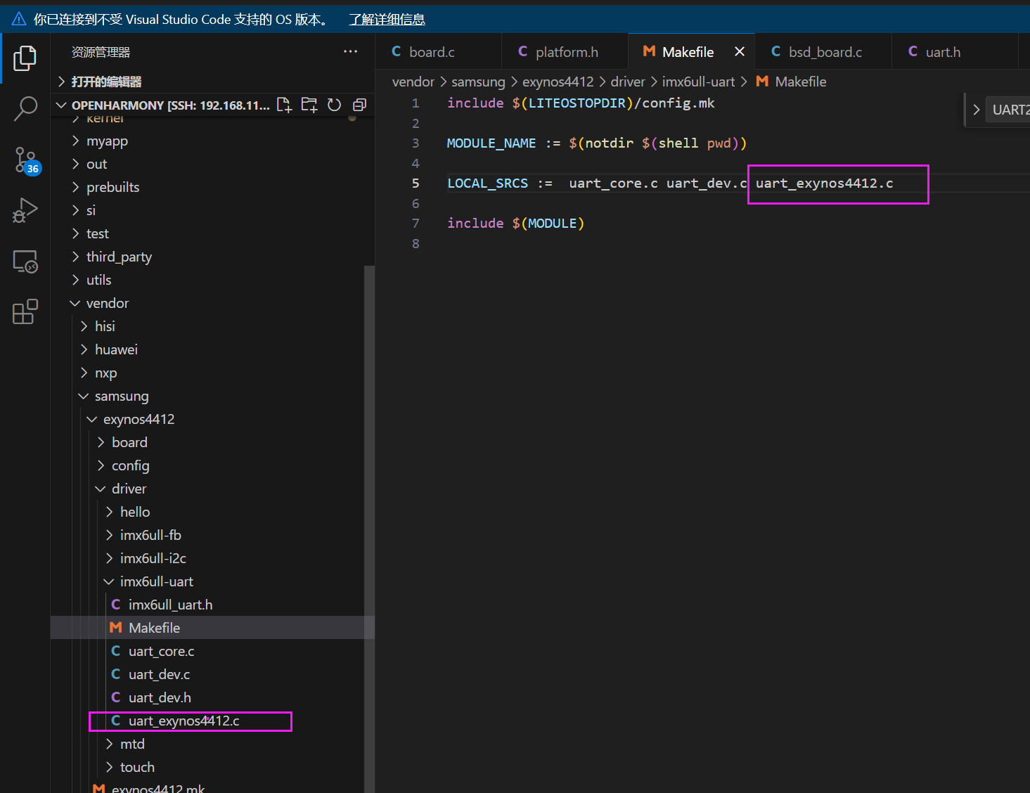Expand the si folder
Image resolution: width=1030 pixels, height=793 pixels.
pyautogui.click(x=212, y=210)
